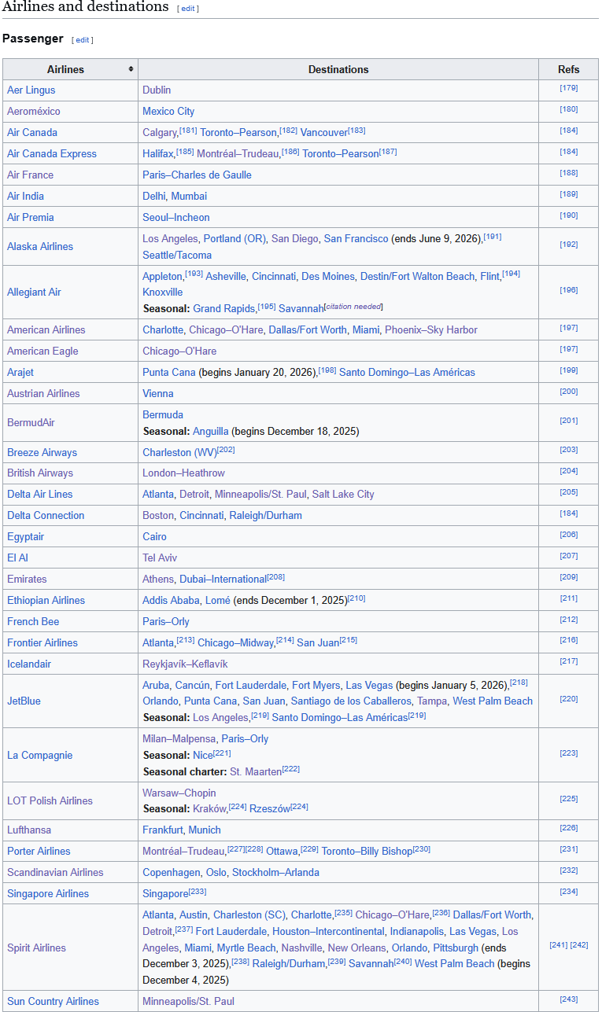Screen dimensions: 602x1012
Task: Open the Aer Lingus airline link
Action: click(x=31, y=90)
